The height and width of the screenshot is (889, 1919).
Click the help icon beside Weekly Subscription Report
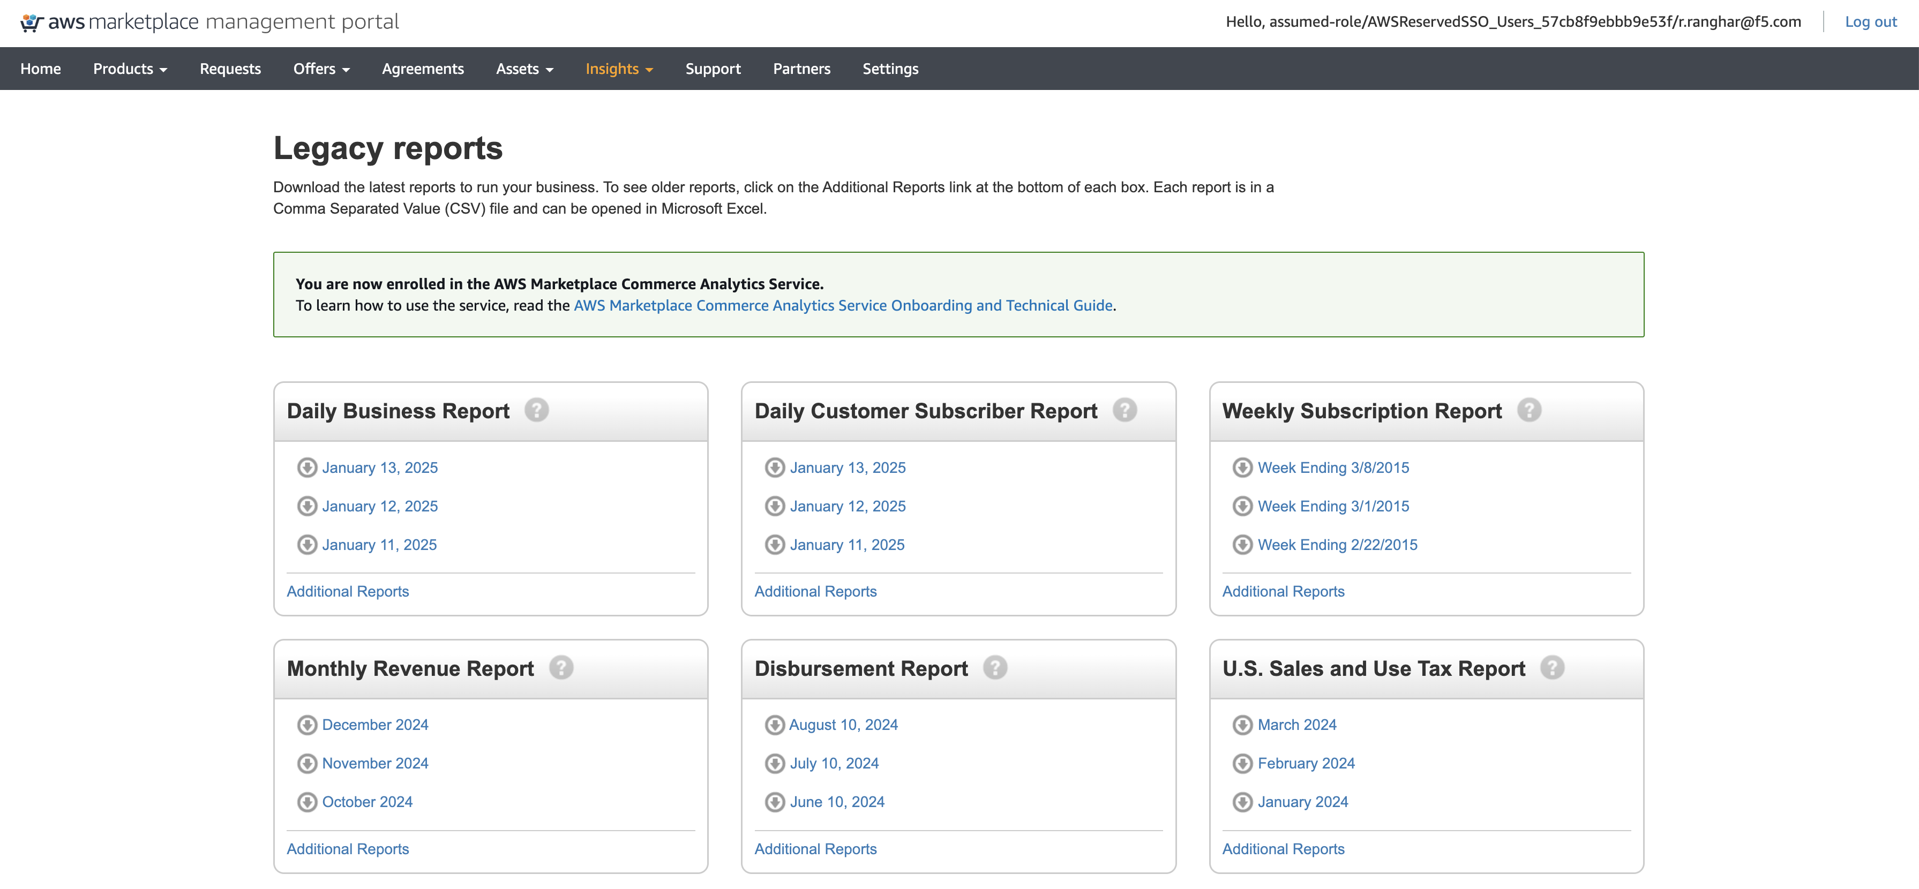(x=1530, y=410)
